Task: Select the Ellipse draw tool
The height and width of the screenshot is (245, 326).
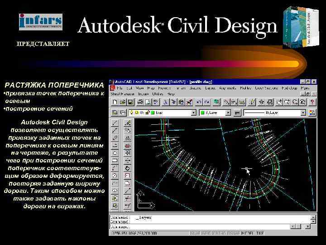Action: point(115,191)
